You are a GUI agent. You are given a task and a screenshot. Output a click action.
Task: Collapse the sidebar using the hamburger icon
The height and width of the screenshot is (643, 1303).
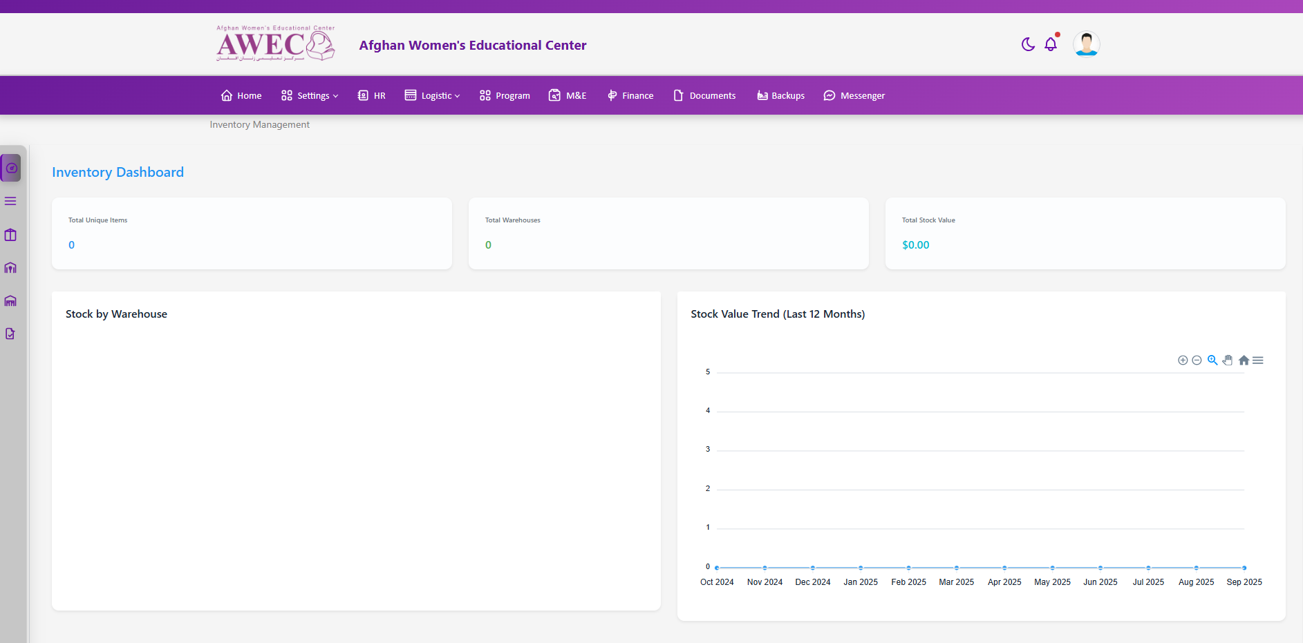click(10, 201)
